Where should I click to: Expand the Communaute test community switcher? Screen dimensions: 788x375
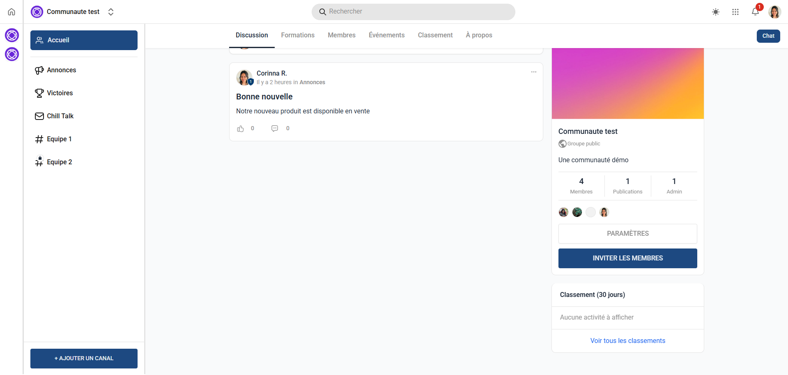(x=110, y=12)
